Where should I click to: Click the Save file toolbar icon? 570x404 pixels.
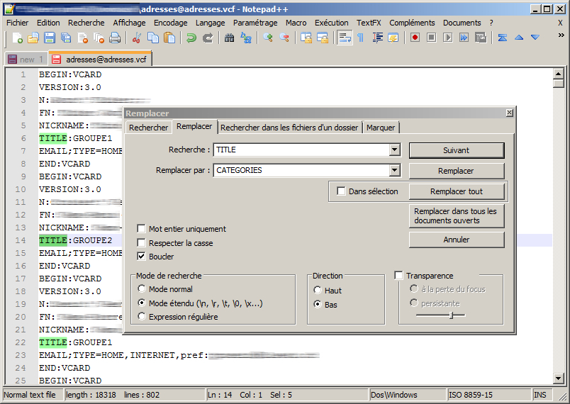pyautogui.click(x=50, y=38)
